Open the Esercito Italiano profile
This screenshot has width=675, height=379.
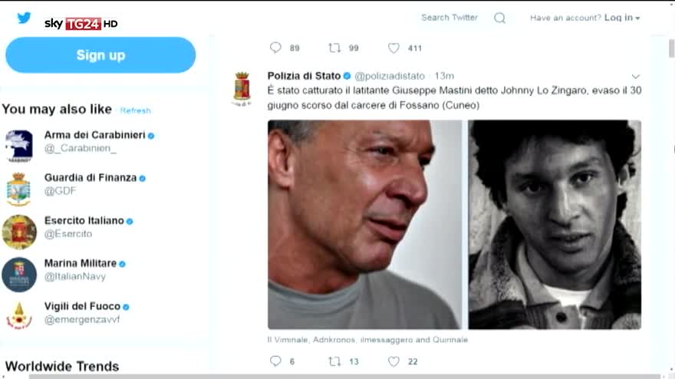tap(84, 220)
